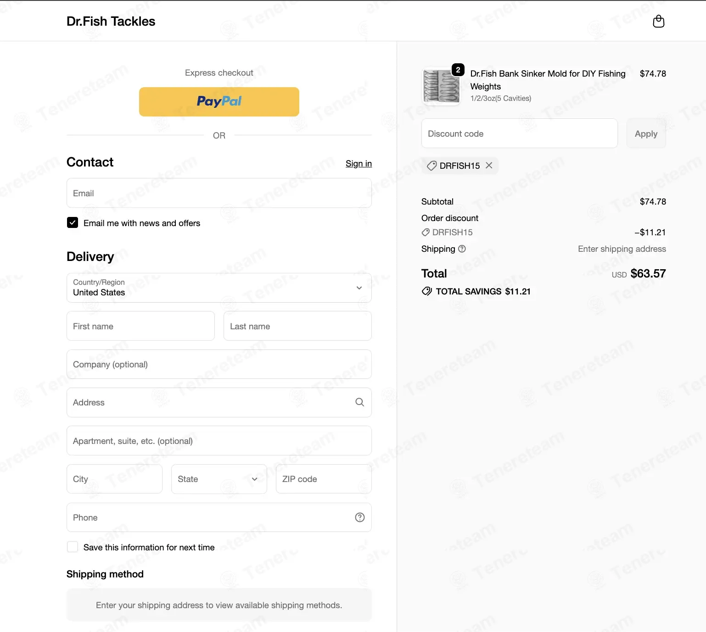Pay with PayPal express checkout

[219, 101]
